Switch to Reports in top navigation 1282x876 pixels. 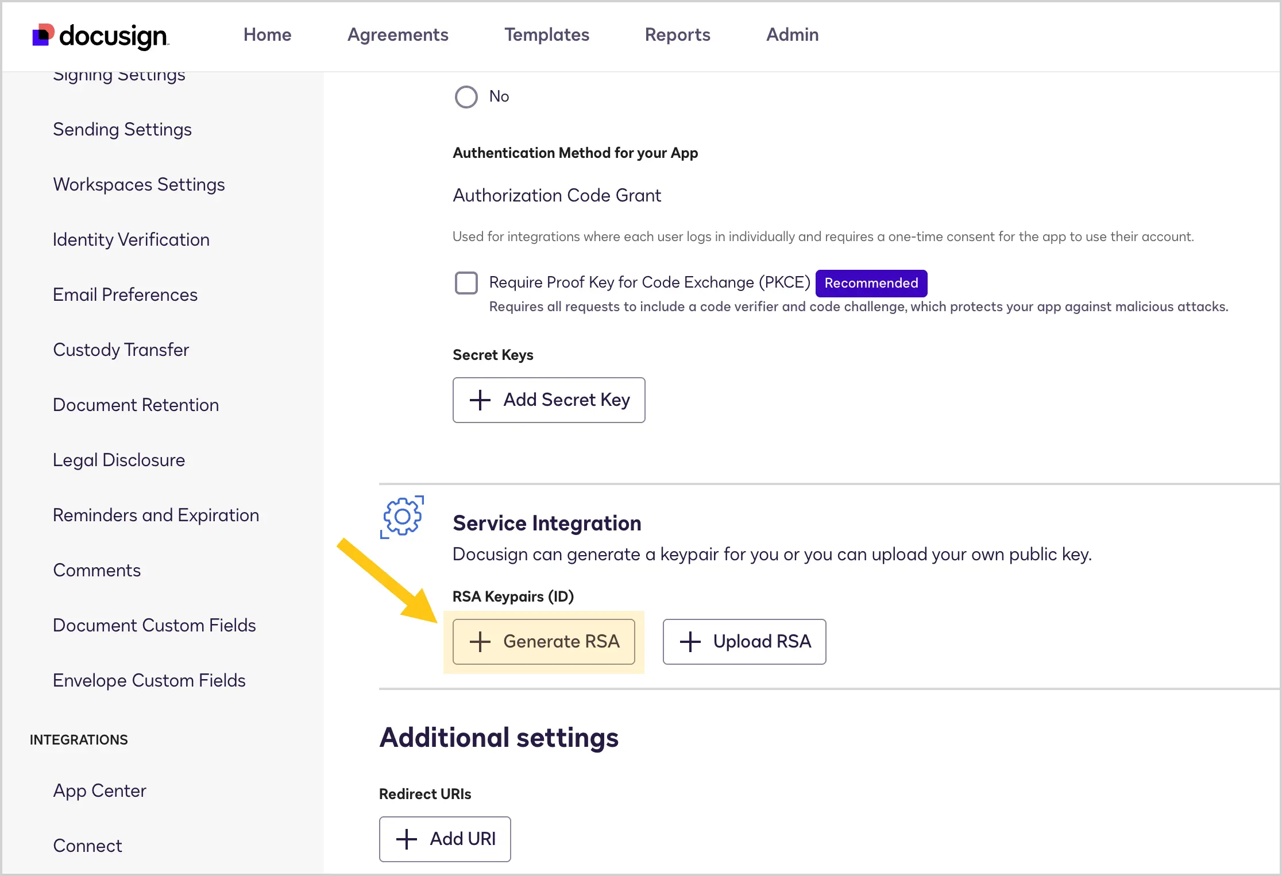coord(677,34)
